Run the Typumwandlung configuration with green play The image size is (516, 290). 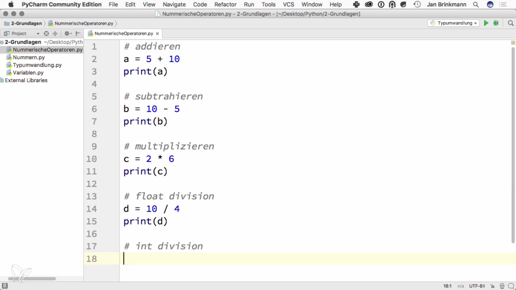tap(486, 23)
